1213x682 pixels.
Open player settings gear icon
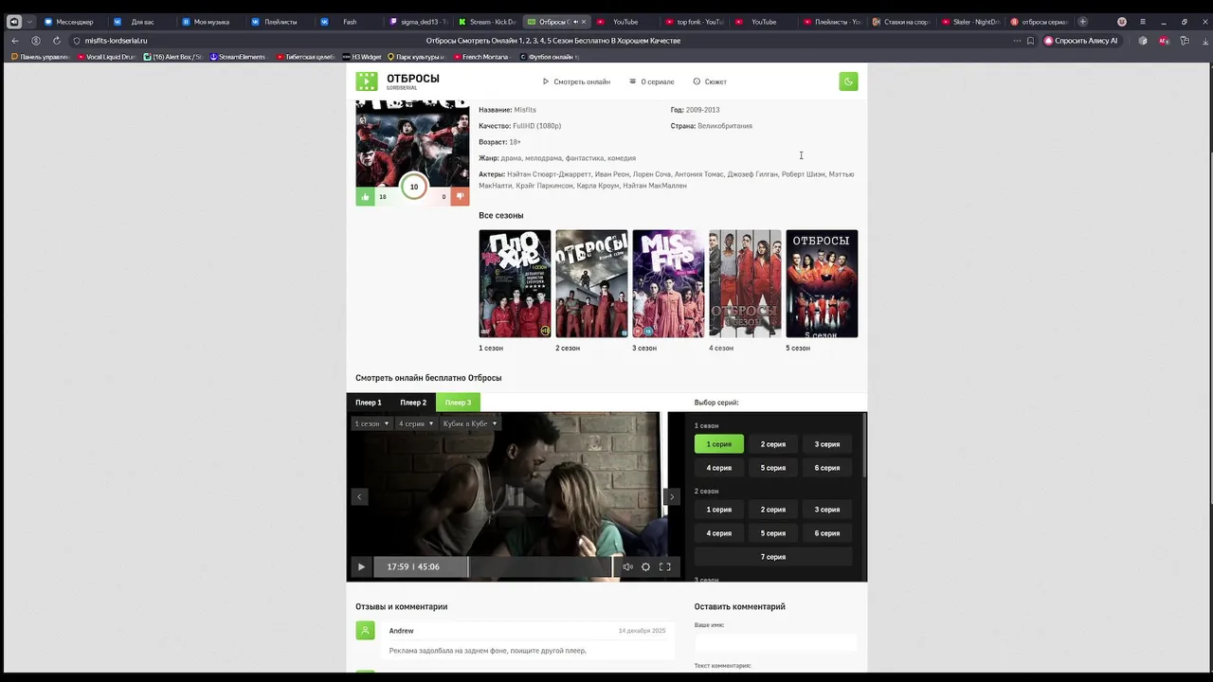pyautogui.click(x=645, y=566)
